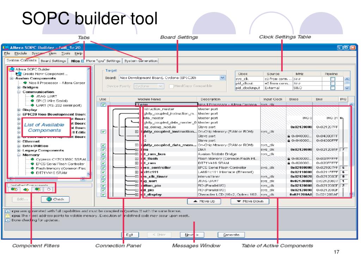The width and height of the screenshot is (361, 271).
Task: Click the Exit button
Action: 130,235
